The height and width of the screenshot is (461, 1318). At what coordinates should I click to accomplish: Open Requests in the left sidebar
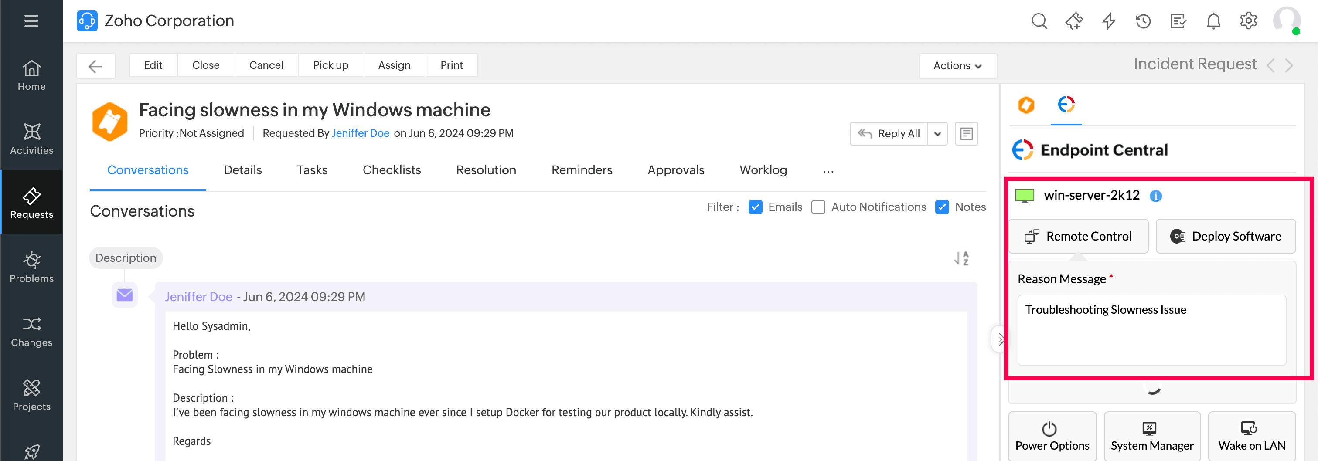tap(32, 202)
